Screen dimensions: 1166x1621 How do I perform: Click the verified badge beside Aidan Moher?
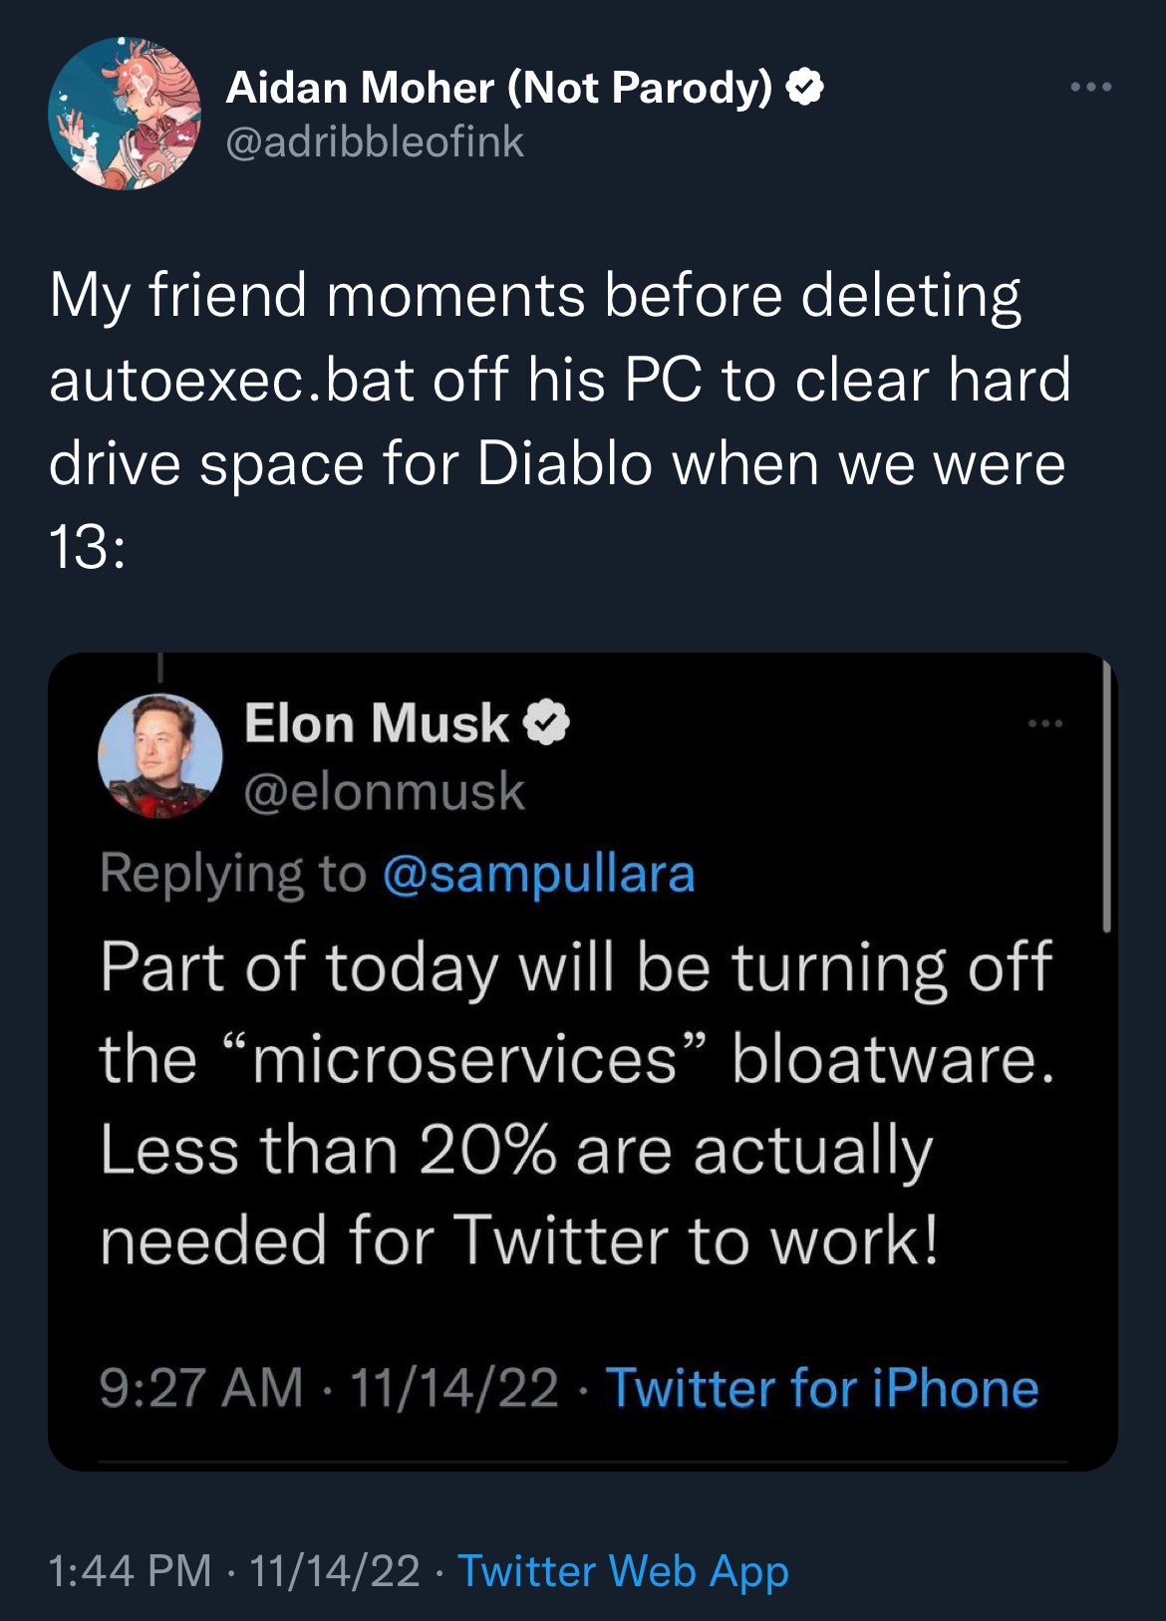pos(805,89)
